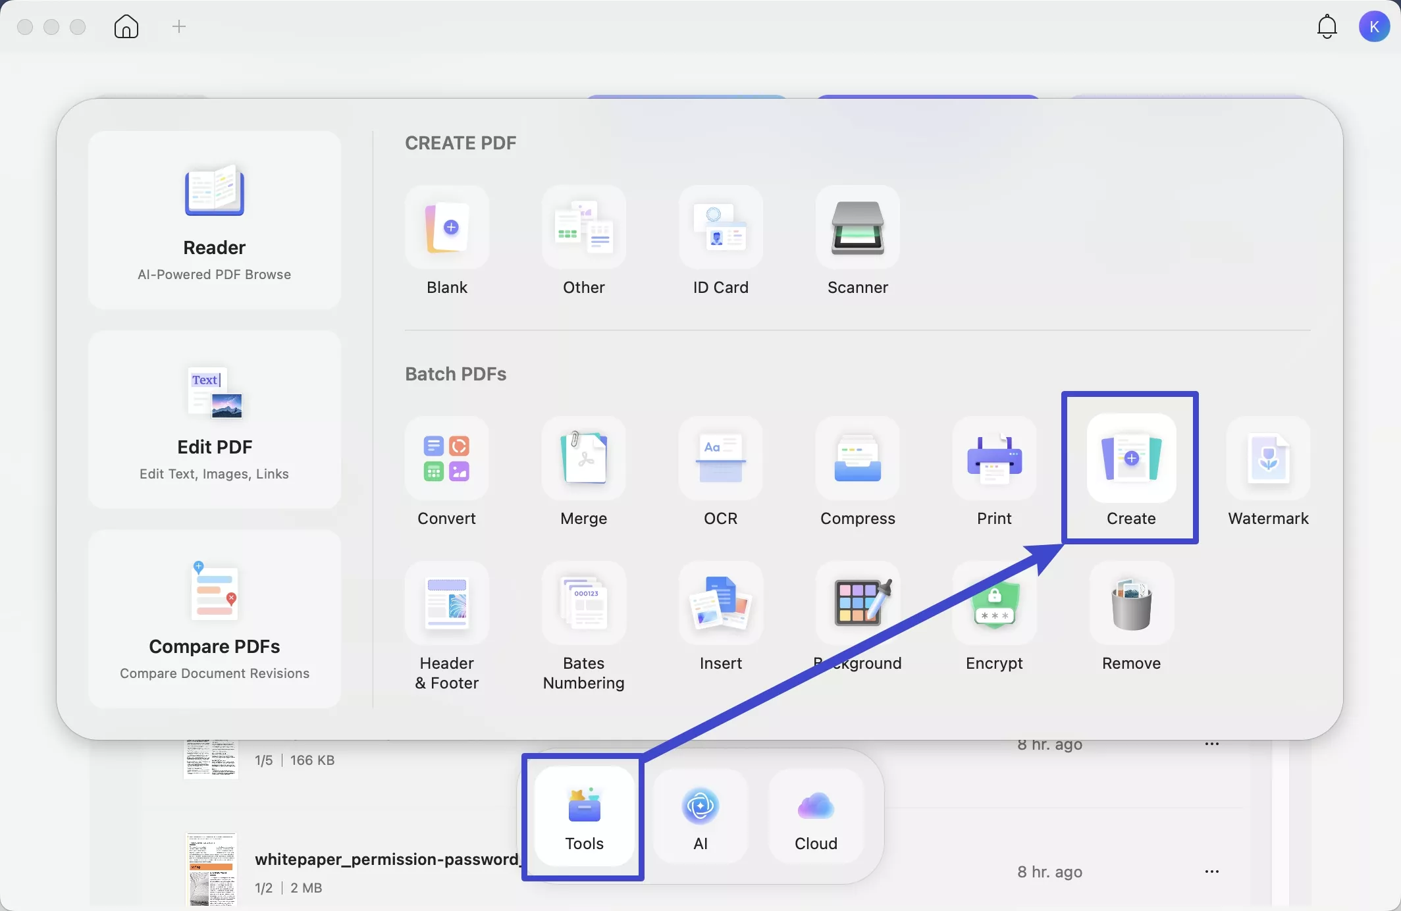Open the batch Print tool
Image resolution: width=1401 pixels, height=911 pixels.
pos(994,459)
